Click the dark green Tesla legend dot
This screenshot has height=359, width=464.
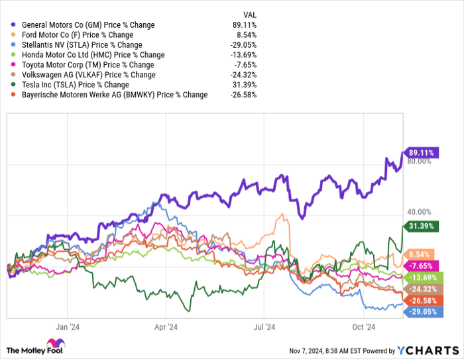(14, 85)
